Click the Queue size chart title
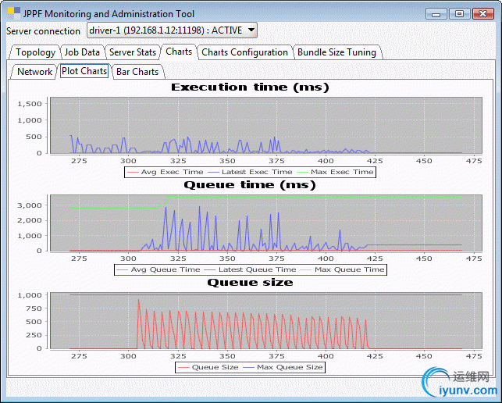 [250, 283]
